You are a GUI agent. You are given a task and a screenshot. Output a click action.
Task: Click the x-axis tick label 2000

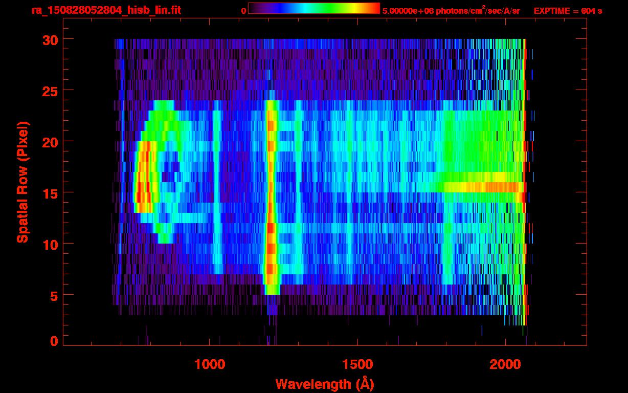(x=505, y=364)
